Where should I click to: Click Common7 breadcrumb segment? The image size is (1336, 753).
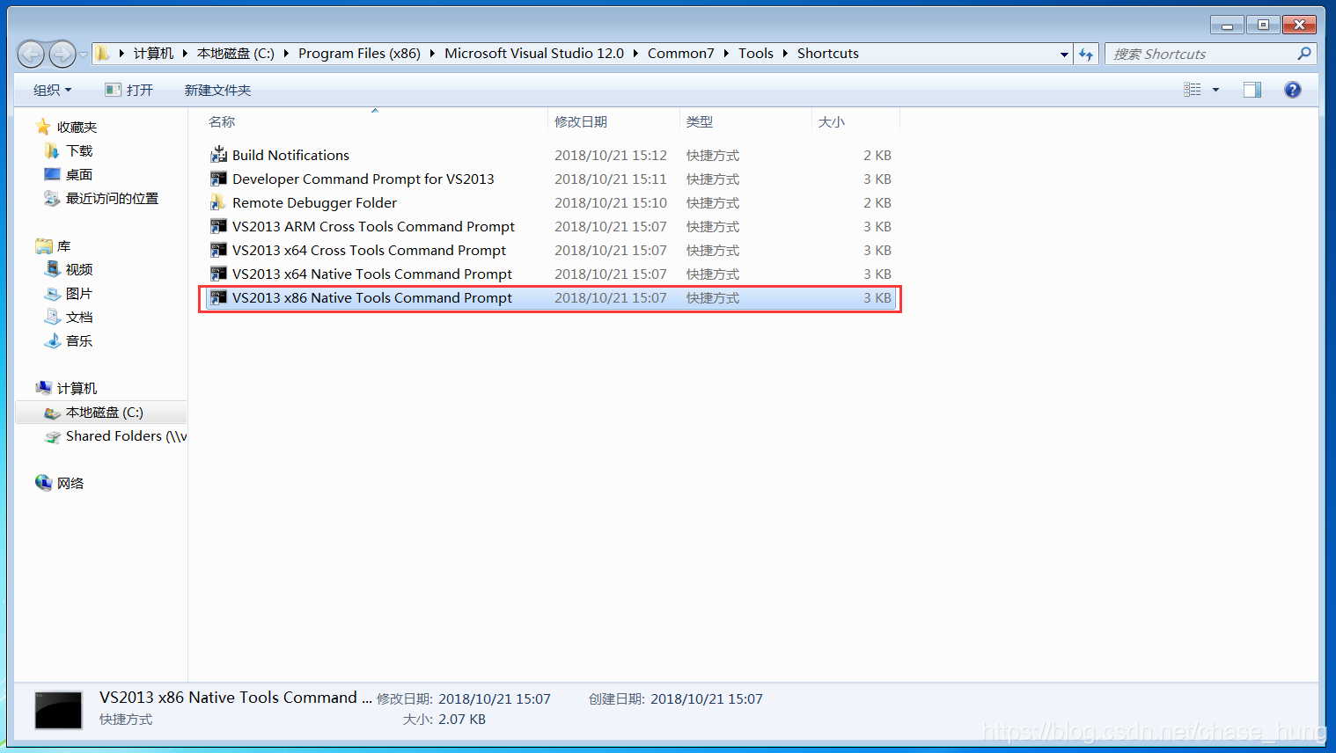(x=681, y=54)
